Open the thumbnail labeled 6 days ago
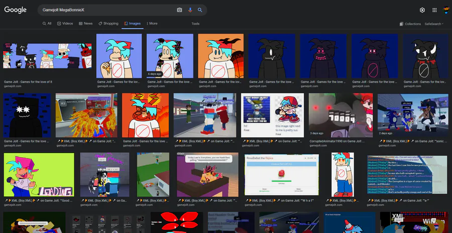 170,56
